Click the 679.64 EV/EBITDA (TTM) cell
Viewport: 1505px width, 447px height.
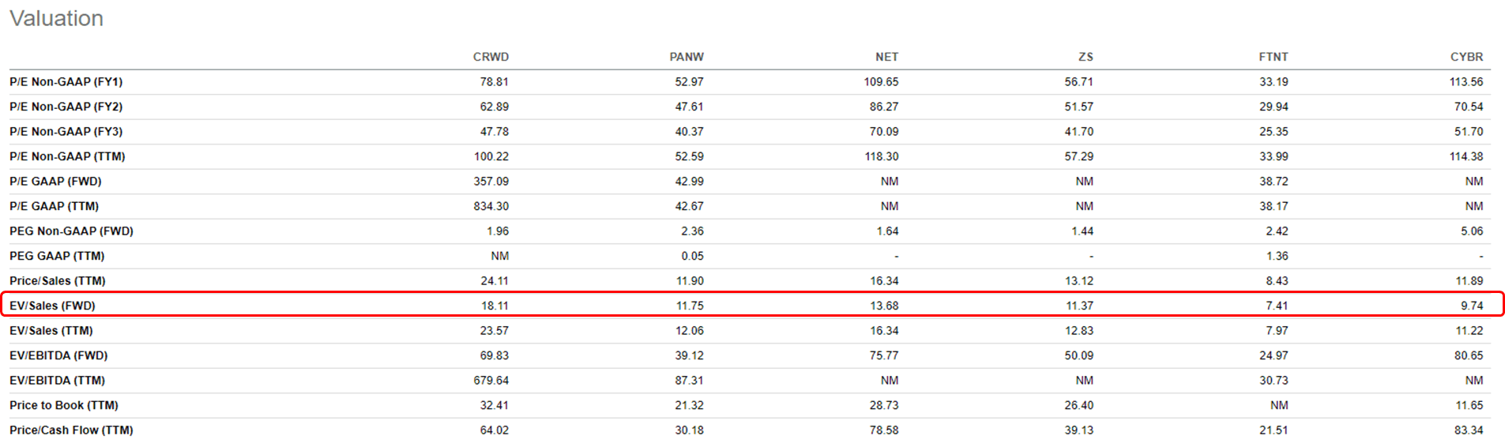491,381
